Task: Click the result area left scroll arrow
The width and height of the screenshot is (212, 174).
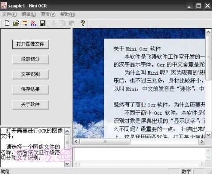Action: tap(76, 164)
